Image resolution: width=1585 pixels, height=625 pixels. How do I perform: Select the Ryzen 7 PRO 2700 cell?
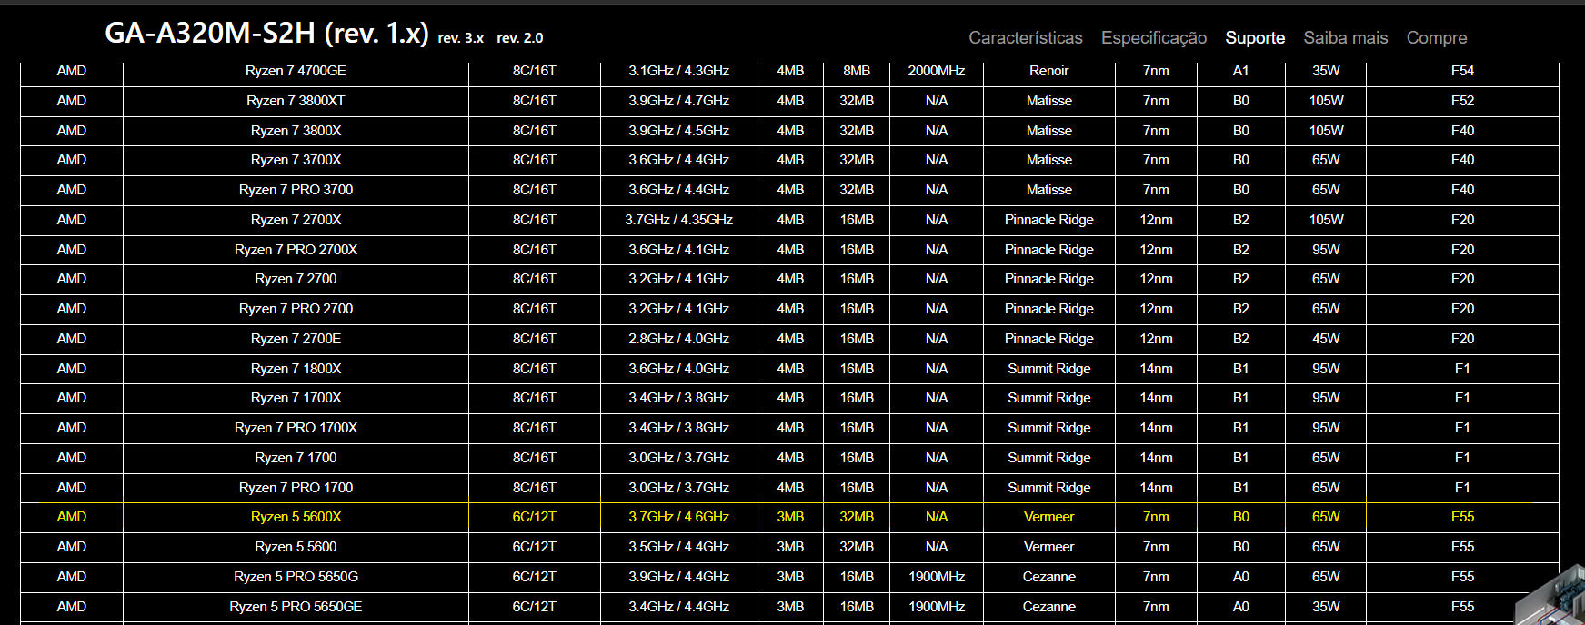pos(296,309)
